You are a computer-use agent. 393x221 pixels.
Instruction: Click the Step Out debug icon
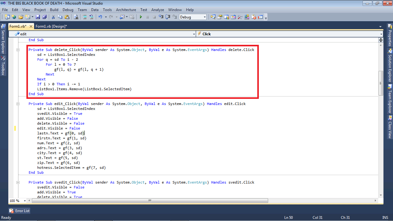click(174, 17)
